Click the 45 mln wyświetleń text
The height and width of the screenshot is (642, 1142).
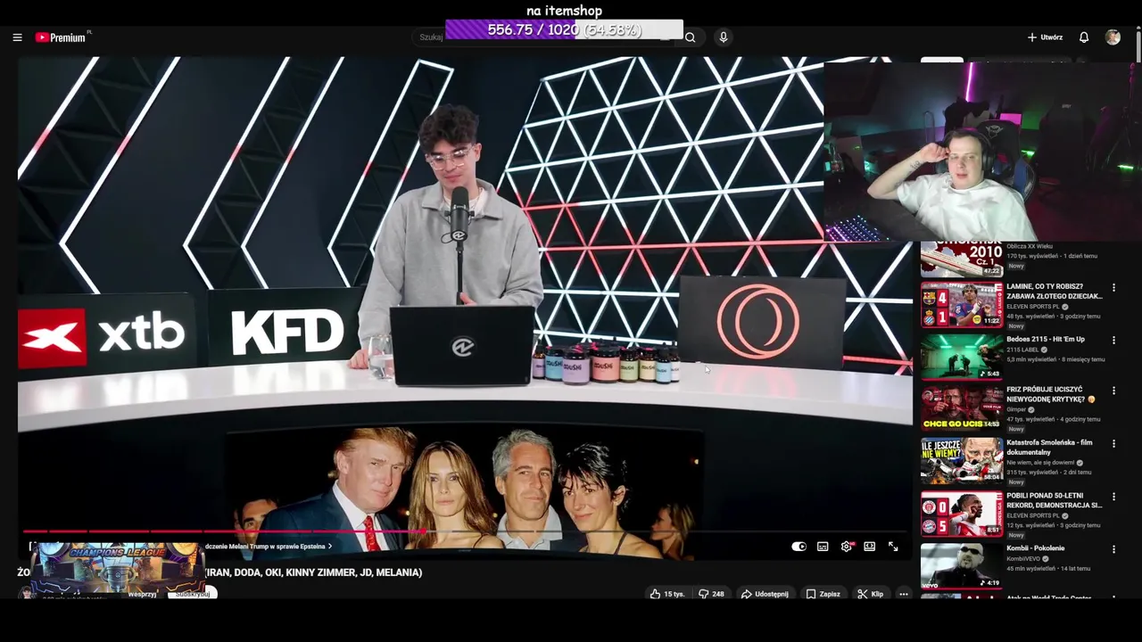[x=1030, y=569]
